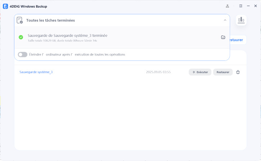This screenshot has width=261, height=161.
Task: Click 'Sauvegarde de Sauvegarde système_3 terminée' entry
Action: click(67, 35)
